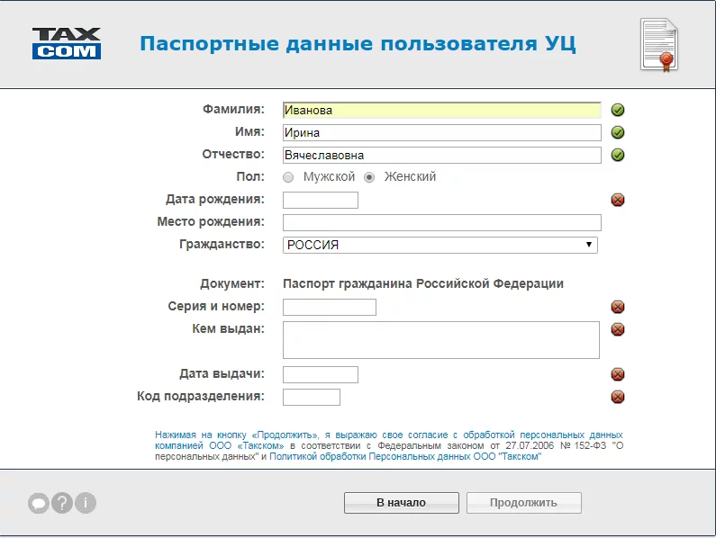
Task: Click the Отчество field containing Вячеславовна
Action: click(x=441, y=155)
